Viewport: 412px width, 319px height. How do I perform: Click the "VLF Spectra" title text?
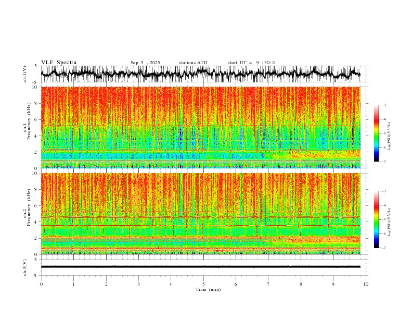click(59, 63)
